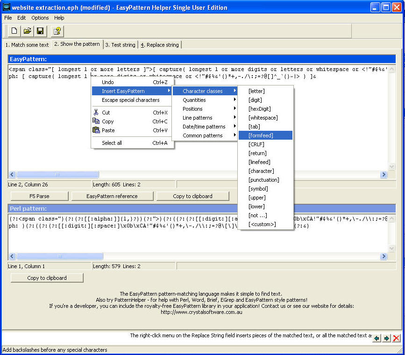Copy Perl pattern to clipboard button
Image resolution: width=405 pixels, height=355 pixels.
pos(47,278)
